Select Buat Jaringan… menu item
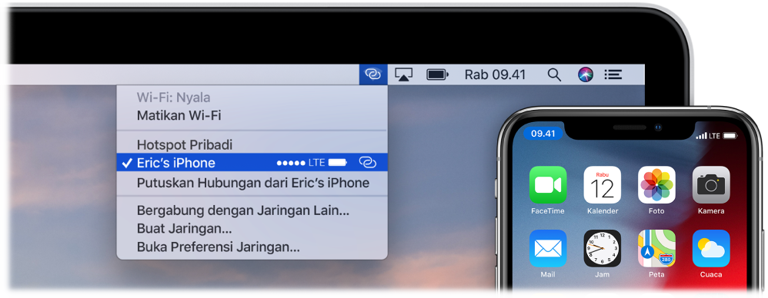Image resolution: width=768 pixels, height=298 pixels. tap(252, 229)
